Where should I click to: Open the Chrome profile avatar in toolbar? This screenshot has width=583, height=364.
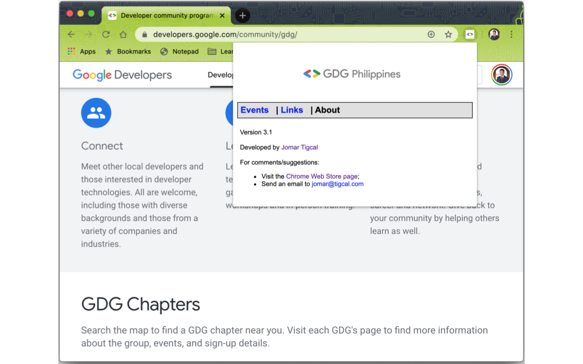(494, 35)
